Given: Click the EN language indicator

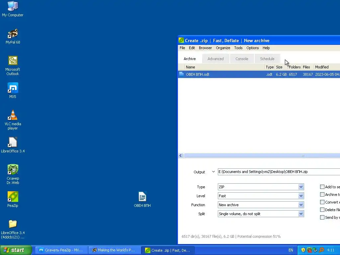Looking at the screenshot, I should point(291,250).
